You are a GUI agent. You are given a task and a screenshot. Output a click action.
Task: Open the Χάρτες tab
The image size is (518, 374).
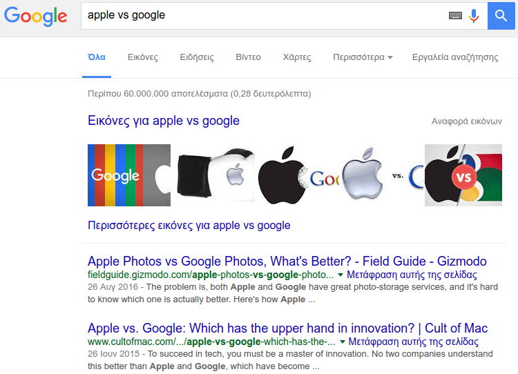(x=297, y=57)
